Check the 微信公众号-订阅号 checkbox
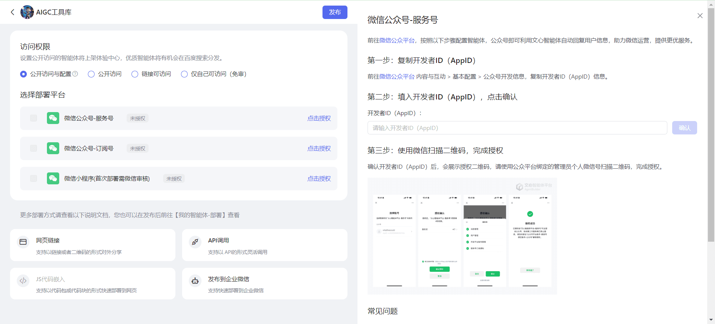This screenshot has width=715, height=324. click(x=34, y=148)
